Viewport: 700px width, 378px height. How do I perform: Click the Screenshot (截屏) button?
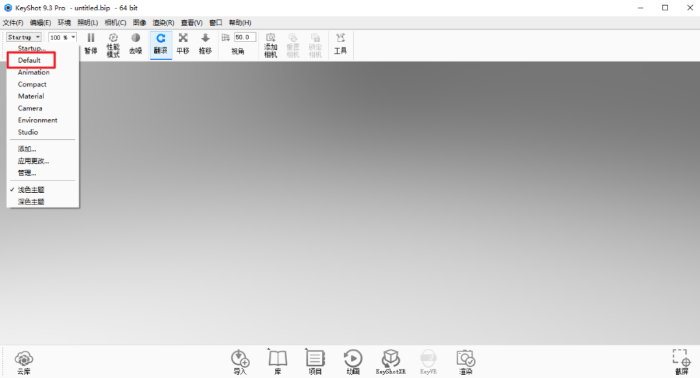(x=681, y=362)
